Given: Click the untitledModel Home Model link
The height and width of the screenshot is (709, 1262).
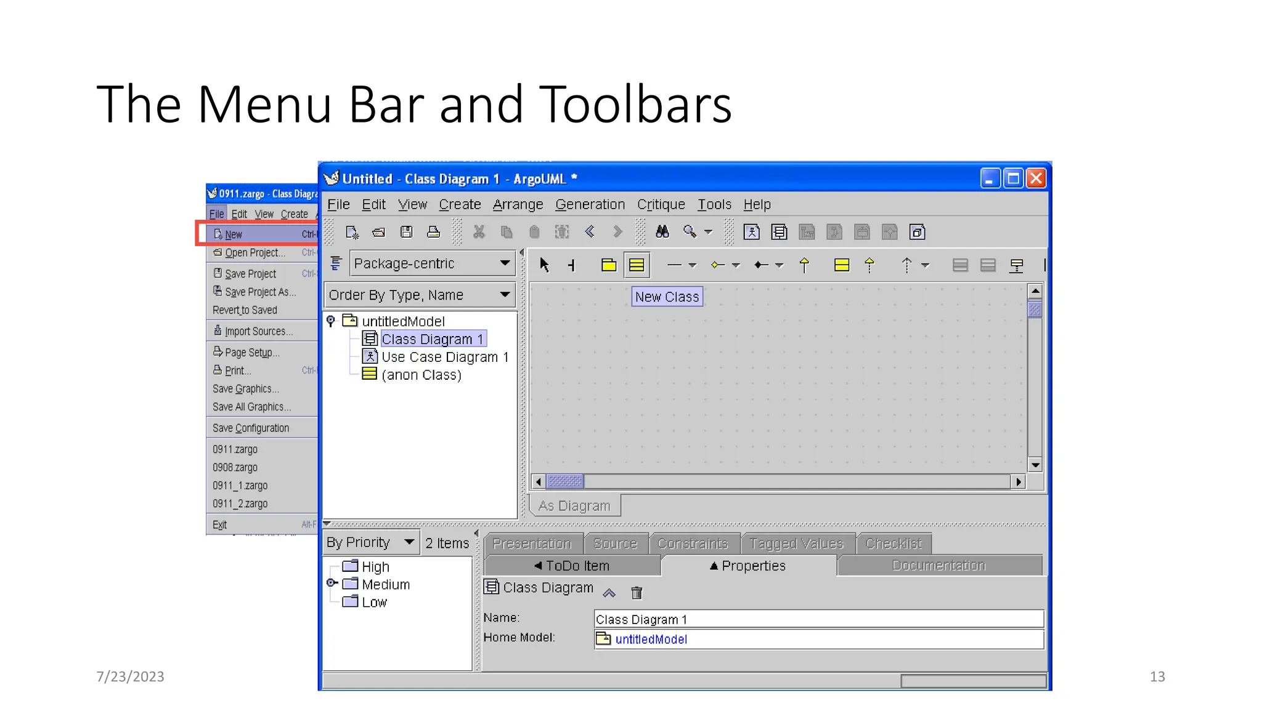Looking at the screenshot, I should tap(651, 639).
